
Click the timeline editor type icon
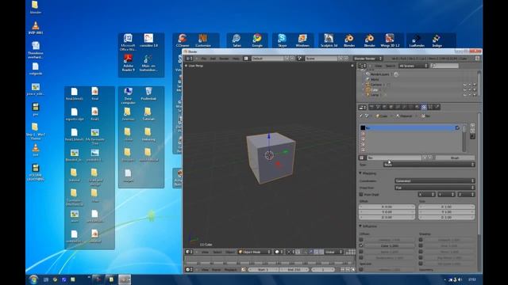click(x=189, y=269)
